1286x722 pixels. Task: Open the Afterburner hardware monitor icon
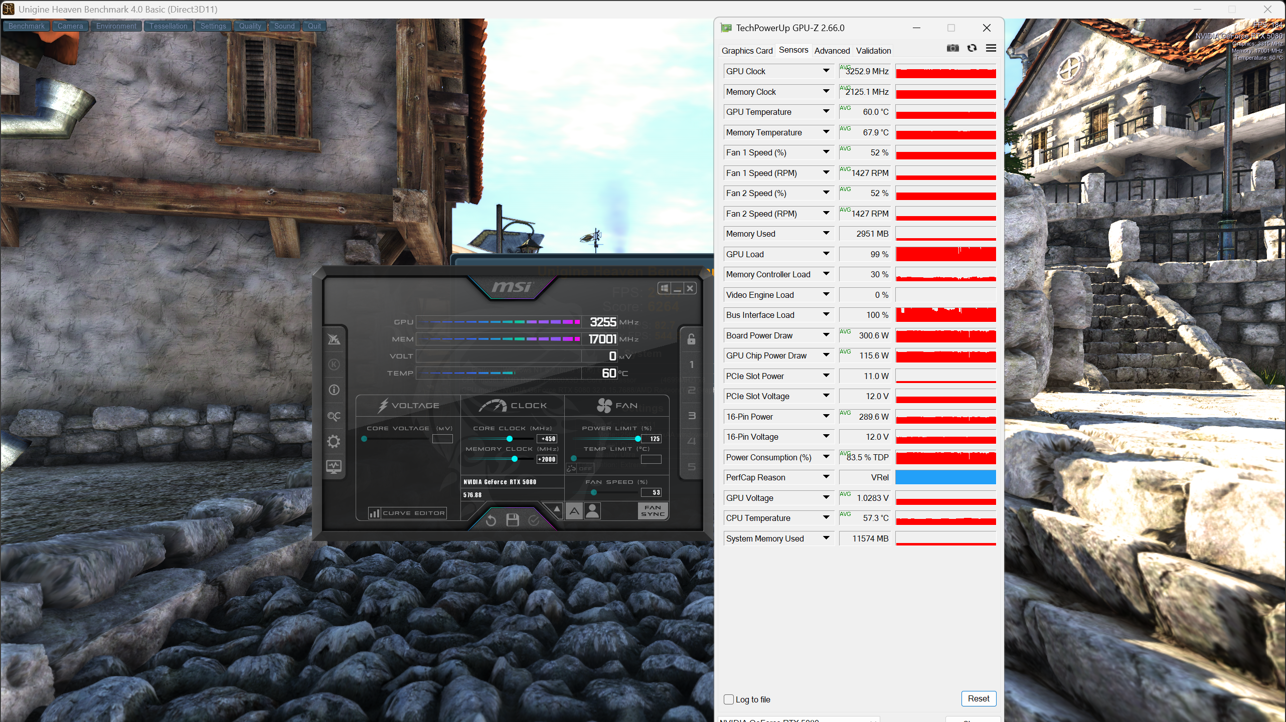334,467
